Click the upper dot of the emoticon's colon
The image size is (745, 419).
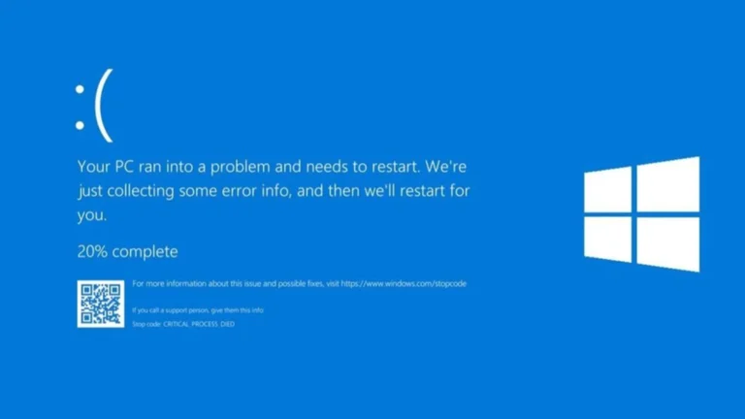point(80,89)
